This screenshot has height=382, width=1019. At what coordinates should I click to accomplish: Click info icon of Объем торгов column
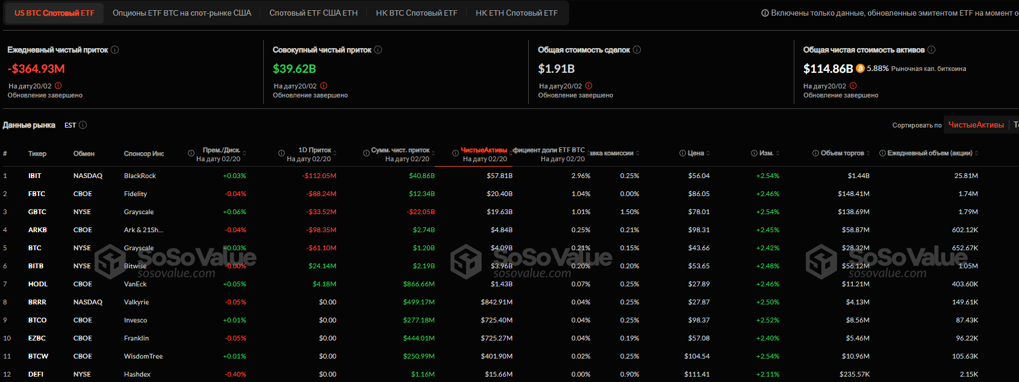[x=815, y=153]
